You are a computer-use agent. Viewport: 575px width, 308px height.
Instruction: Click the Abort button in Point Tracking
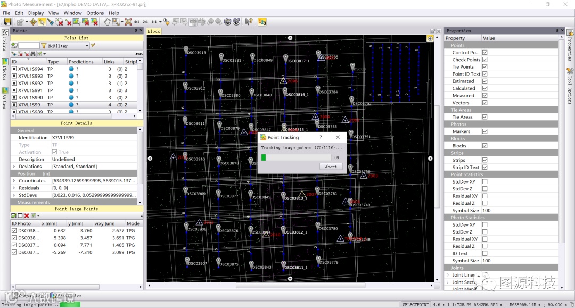(x=331, y=167)
